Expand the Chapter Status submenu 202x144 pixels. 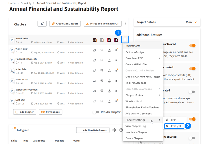143,95
